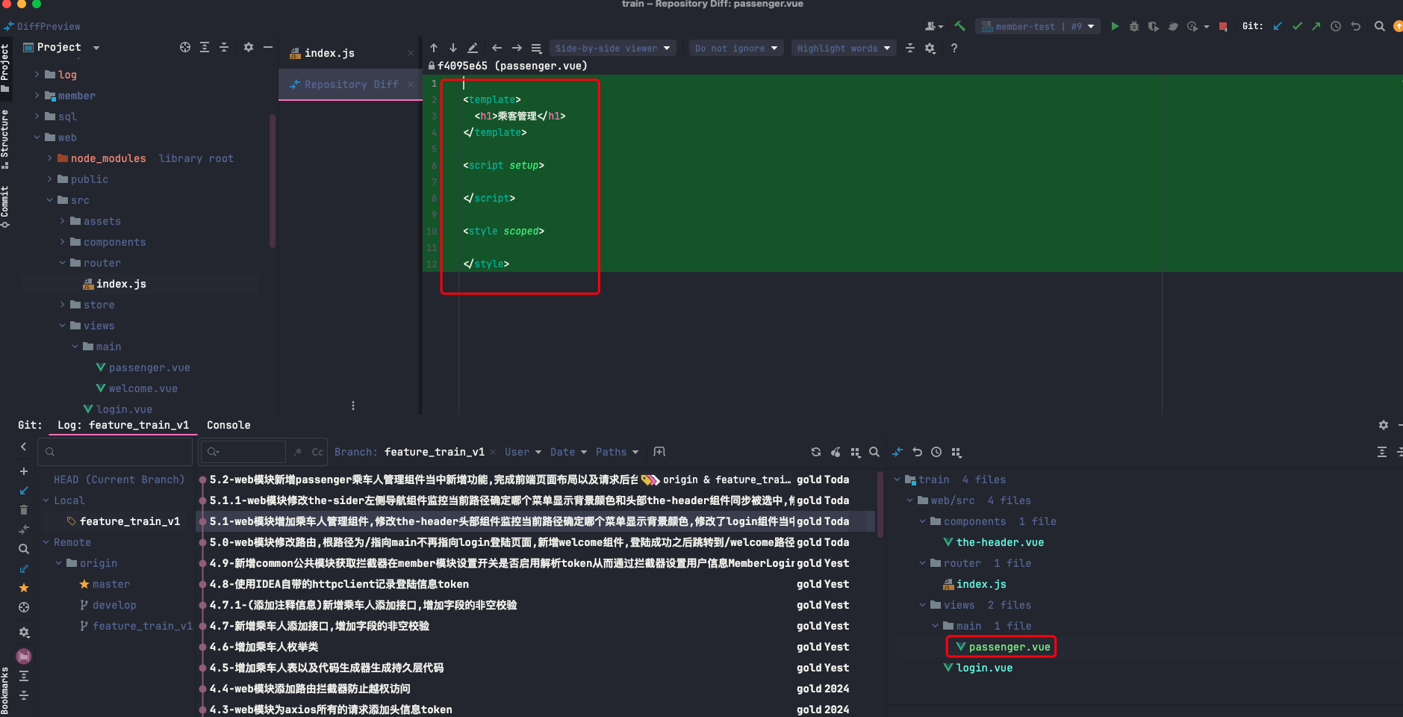Select the-header.vue in changed files
This screenshot has height=717, width=1403.
point(1000,542)
